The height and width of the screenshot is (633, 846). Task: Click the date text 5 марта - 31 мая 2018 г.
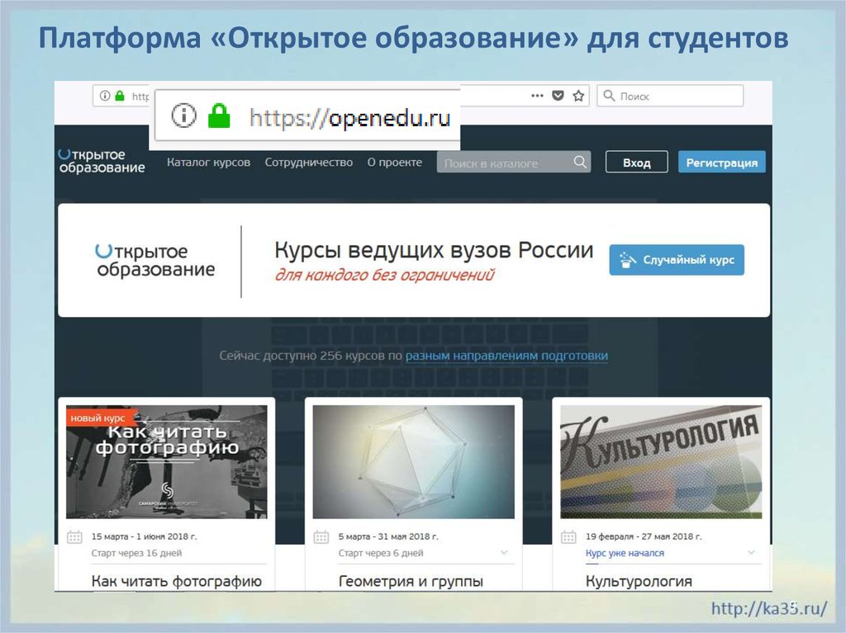[x=388, y=536]
